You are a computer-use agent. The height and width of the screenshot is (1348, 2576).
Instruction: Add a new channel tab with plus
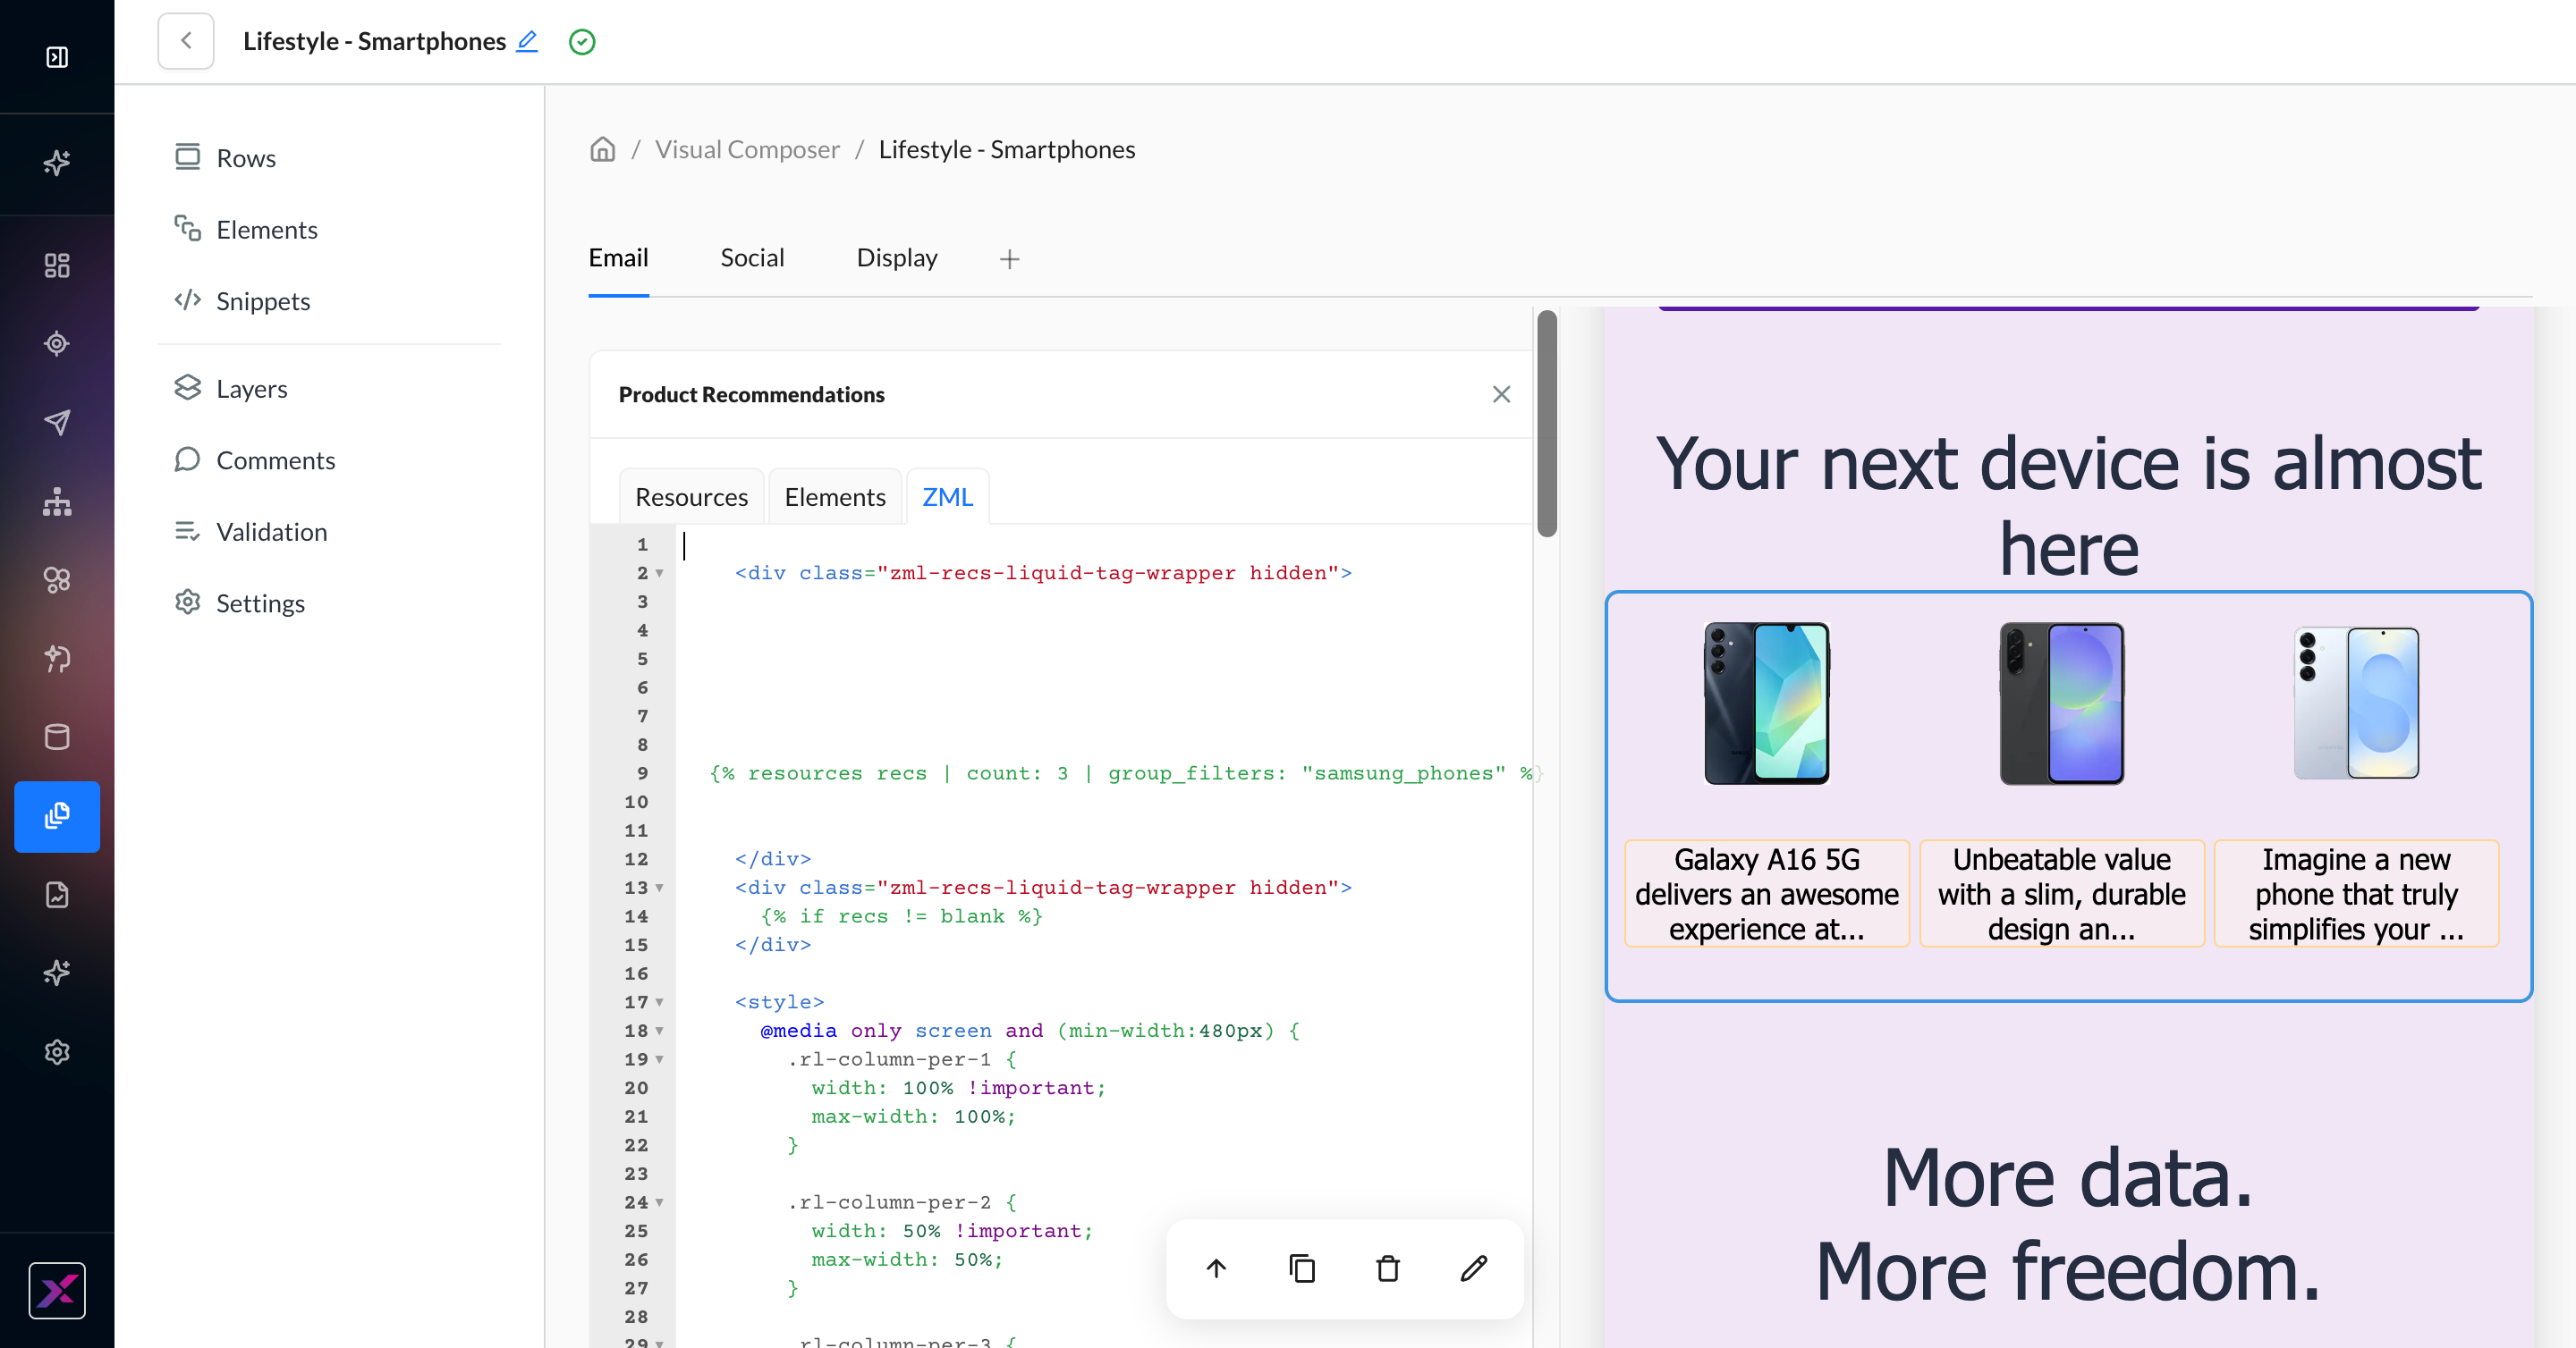[x=1010, y=259]
